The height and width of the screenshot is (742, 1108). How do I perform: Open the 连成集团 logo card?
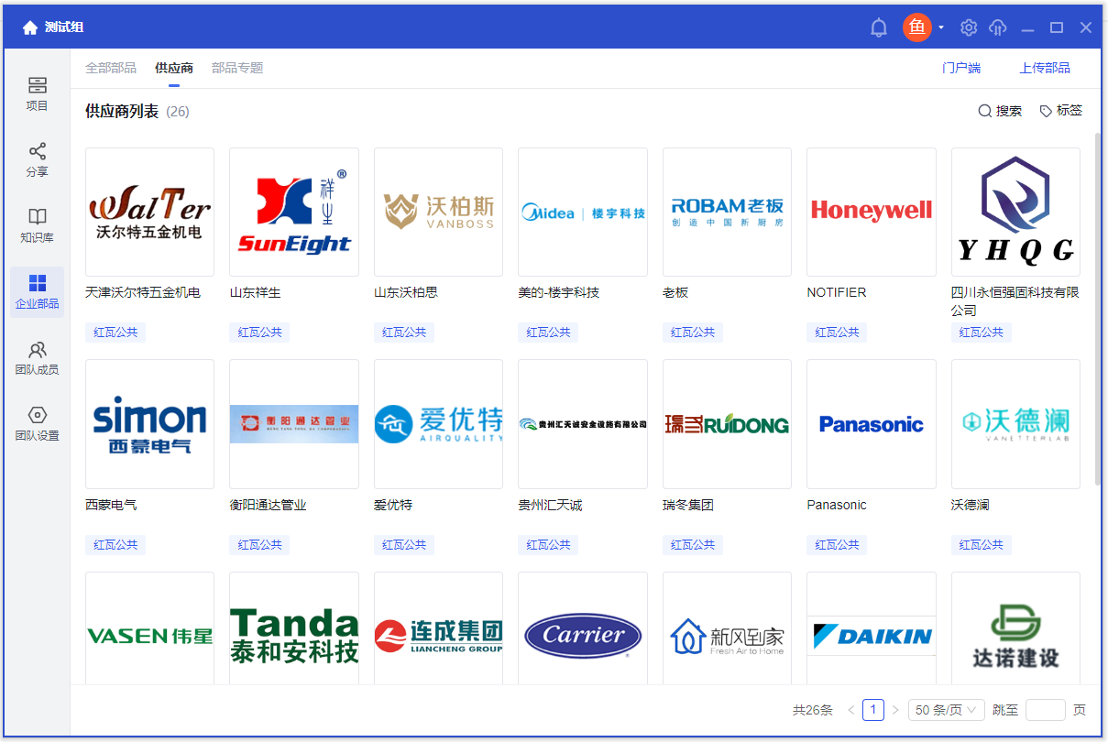coord(438,628)
